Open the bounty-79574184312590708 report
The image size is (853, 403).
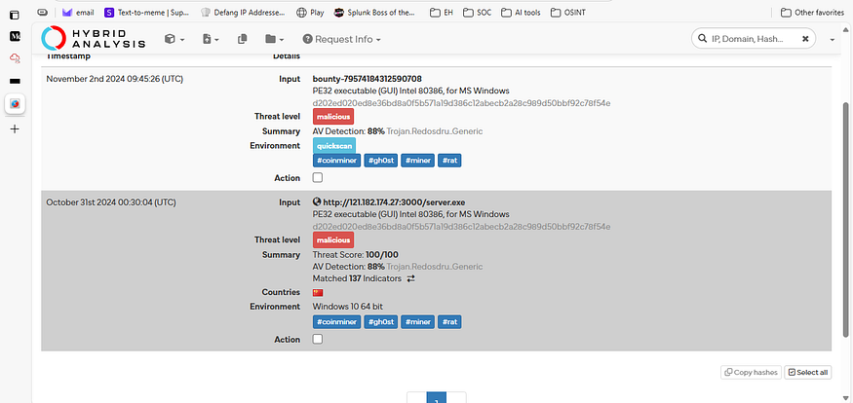pyautogui.click(x=368, y=79)
